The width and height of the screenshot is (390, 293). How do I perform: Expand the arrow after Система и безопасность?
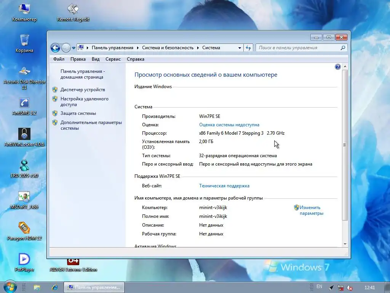198,48
